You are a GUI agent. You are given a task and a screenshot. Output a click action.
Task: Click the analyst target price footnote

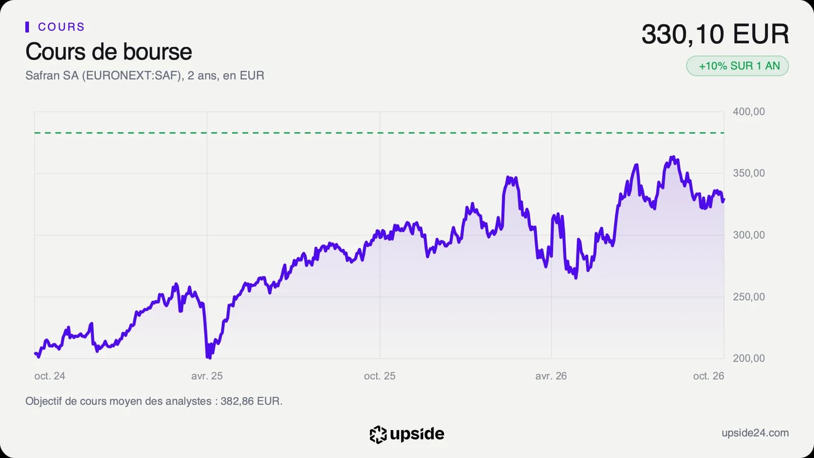(x=154, y=401)
